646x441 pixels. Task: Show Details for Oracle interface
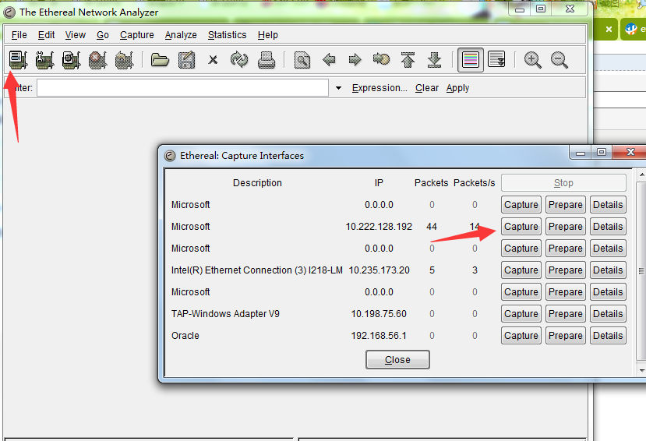point(608,336)
